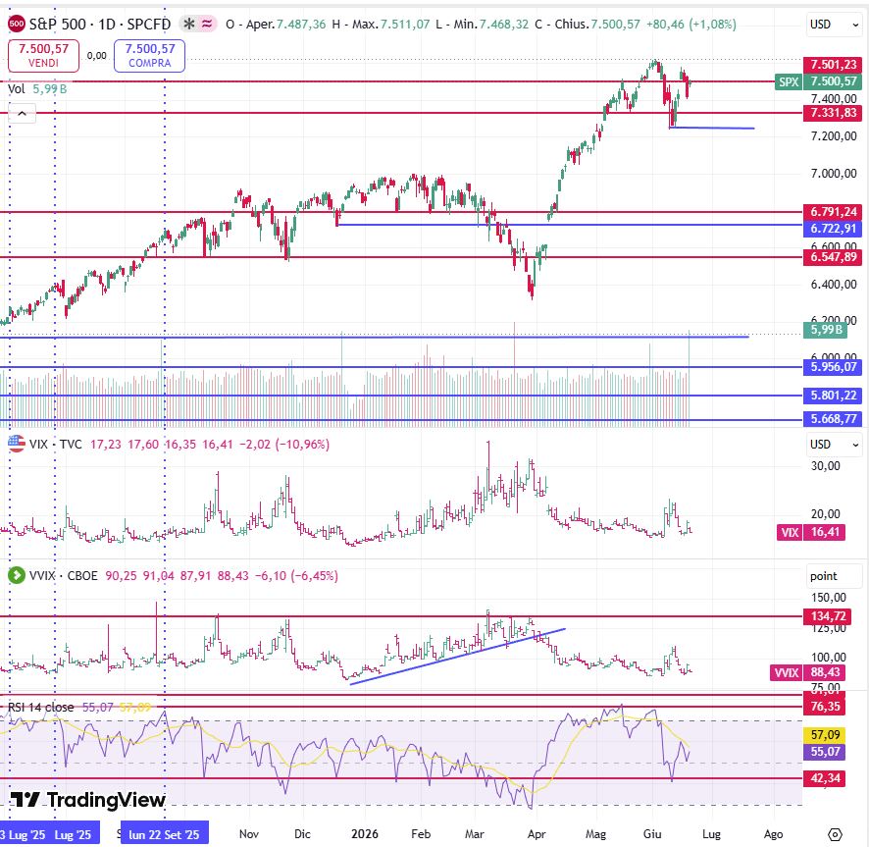This screenshot has width=869, height=847.
Task: Click the VENDI 7.500,57 sell button
Action: tap(44, 56)
